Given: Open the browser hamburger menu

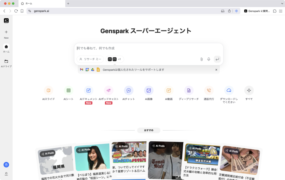Looking at the screenshot, I should pos(281,11).
